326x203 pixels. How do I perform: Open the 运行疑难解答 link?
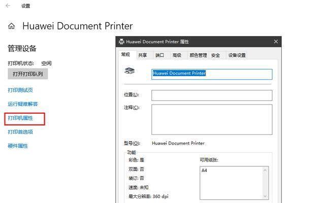click(x=23, y=104)
